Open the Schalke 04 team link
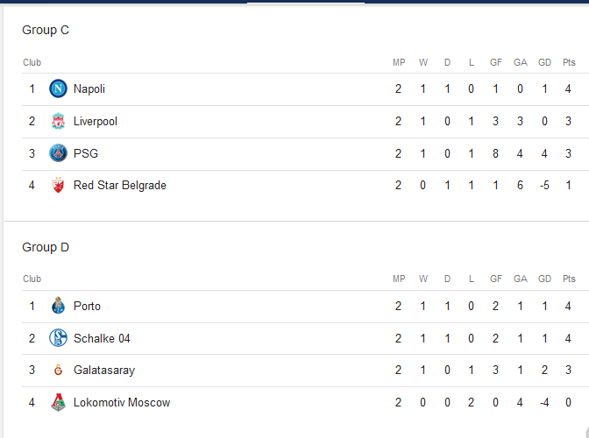 [x=102, y=338]
